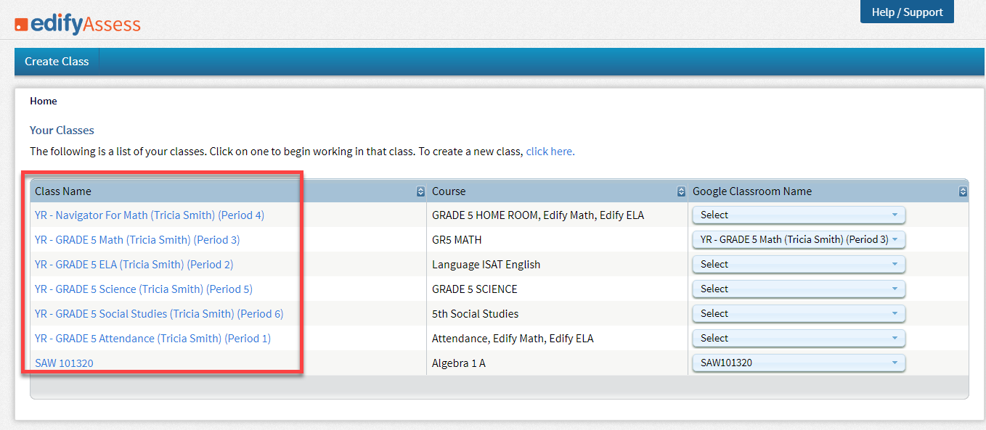Open YR - GRADE 5 Social Studies class
Screen dimensions: 986x430
(159, 313)
